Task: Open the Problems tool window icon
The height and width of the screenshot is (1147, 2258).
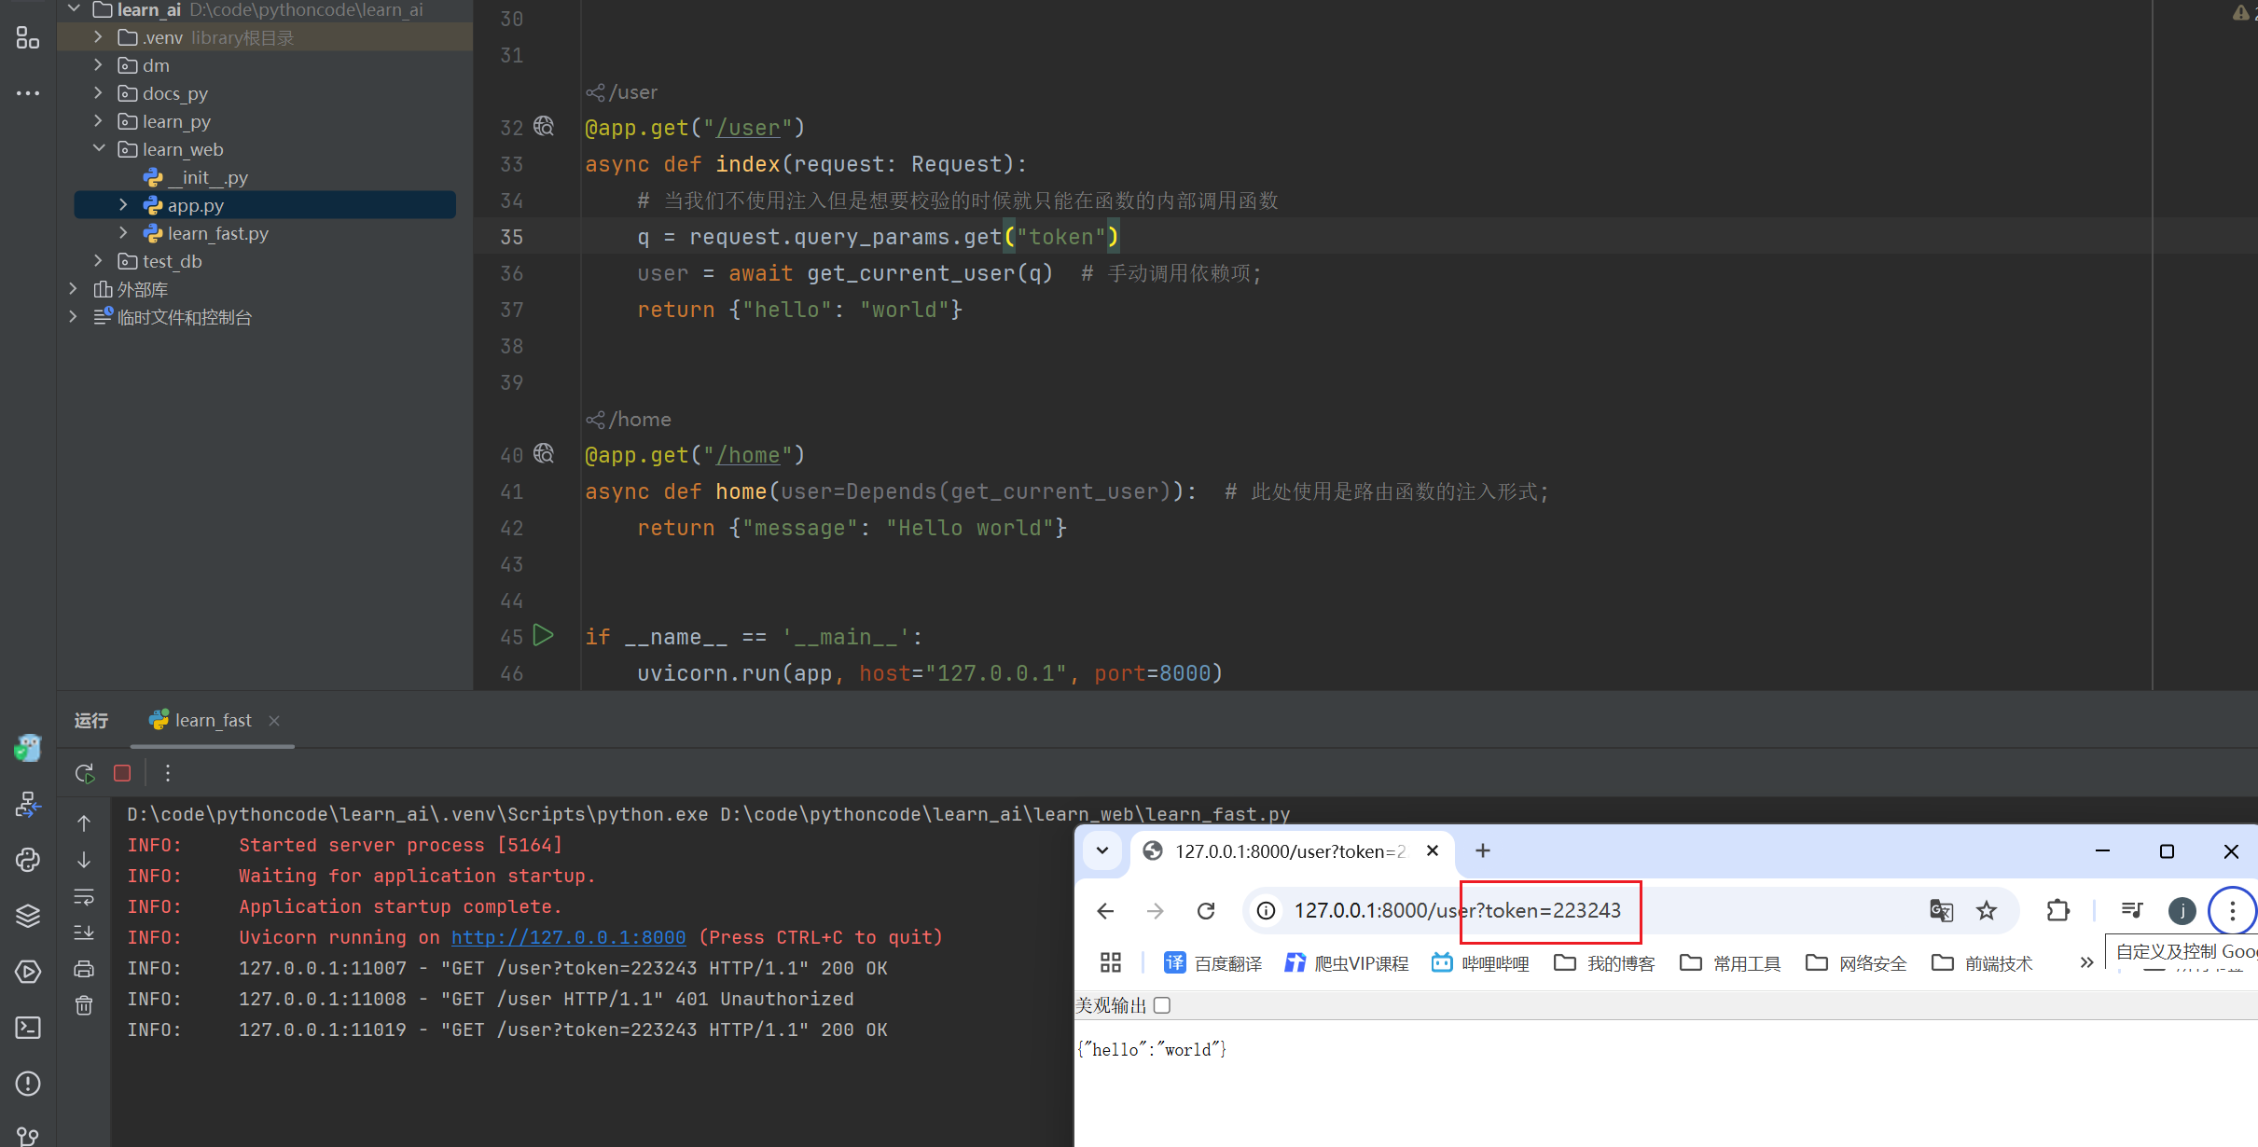Action: pos(28,1084)
